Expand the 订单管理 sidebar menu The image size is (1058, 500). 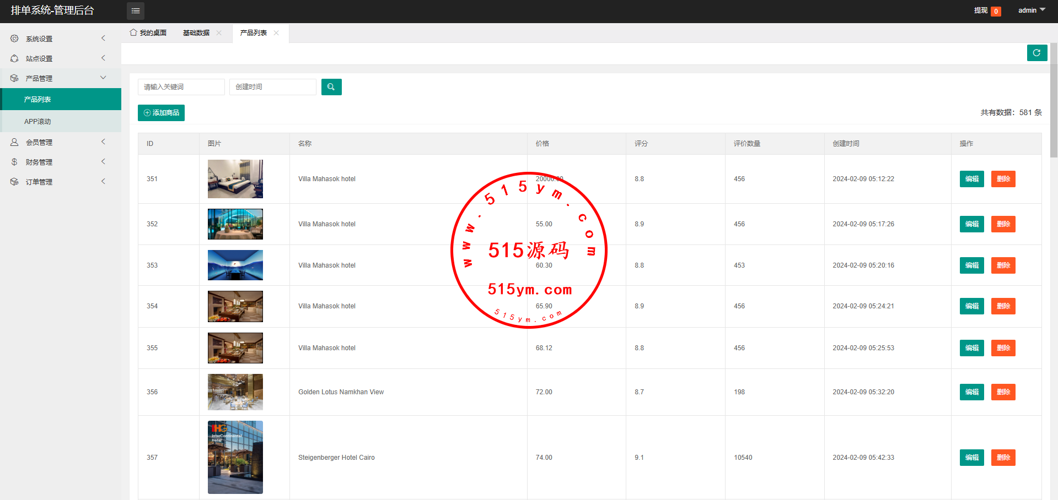coord(61,182)
